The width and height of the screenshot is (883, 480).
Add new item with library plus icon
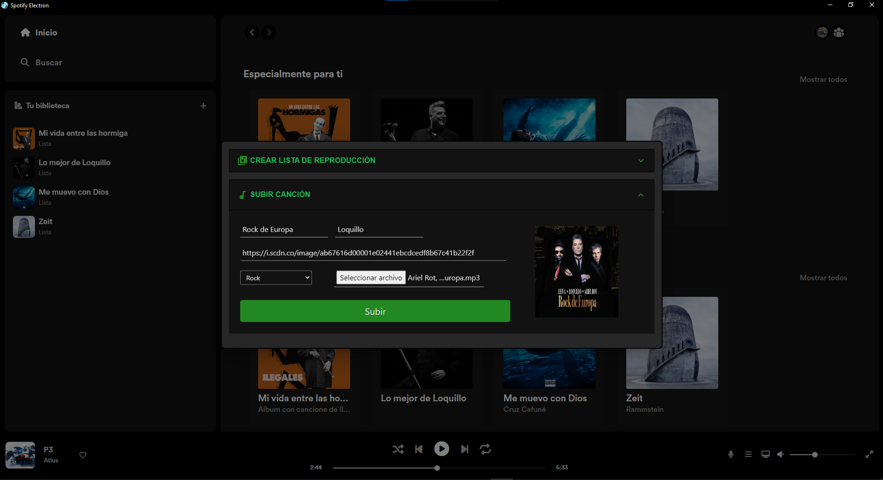pyautogui.click(x=203, y=106)
